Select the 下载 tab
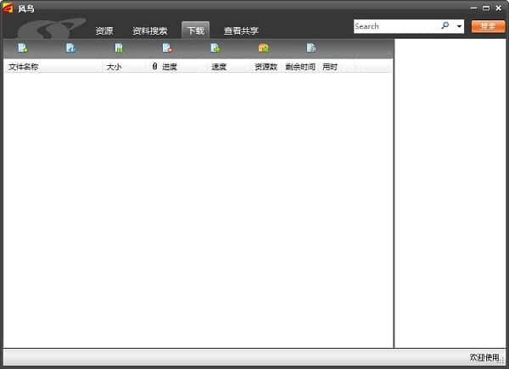 (x=195, y=31)
